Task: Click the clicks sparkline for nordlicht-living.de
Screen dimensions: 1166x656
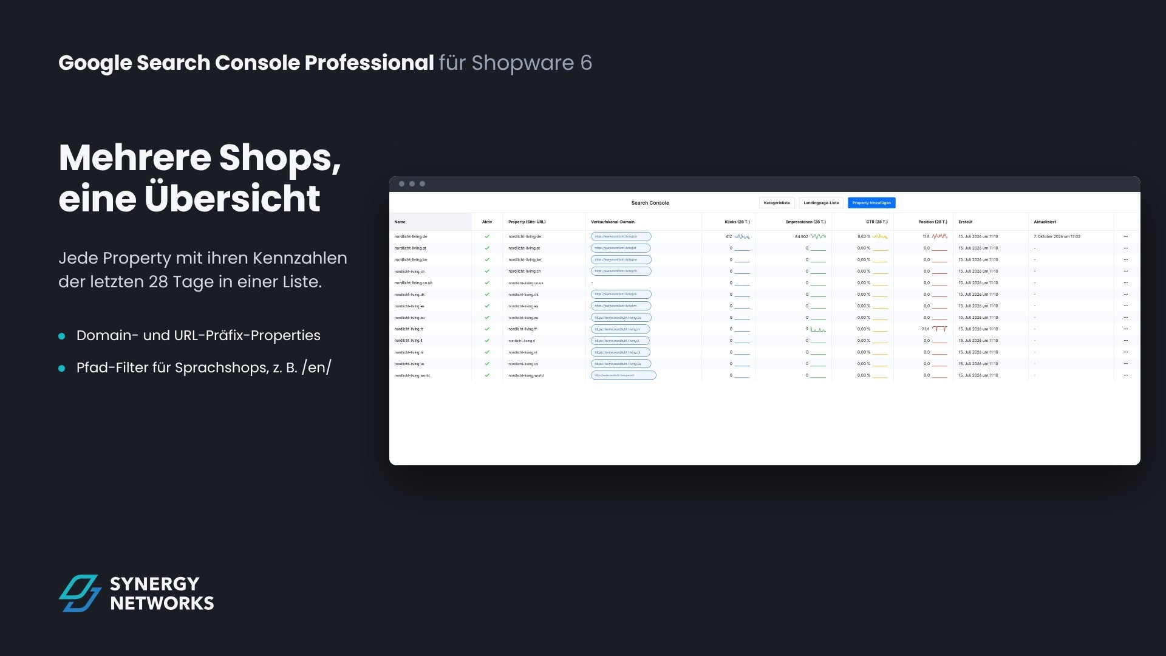Action: [x=742, y=236]
